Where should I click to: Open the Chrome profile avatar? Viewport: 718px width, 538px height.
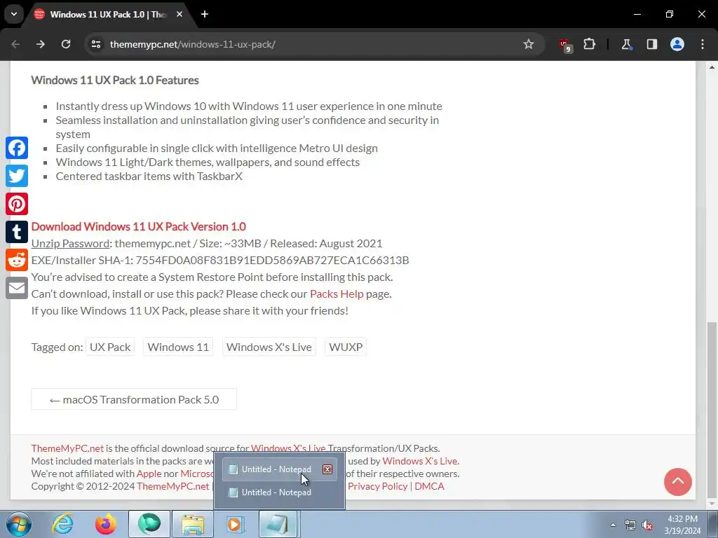[677, 44]
